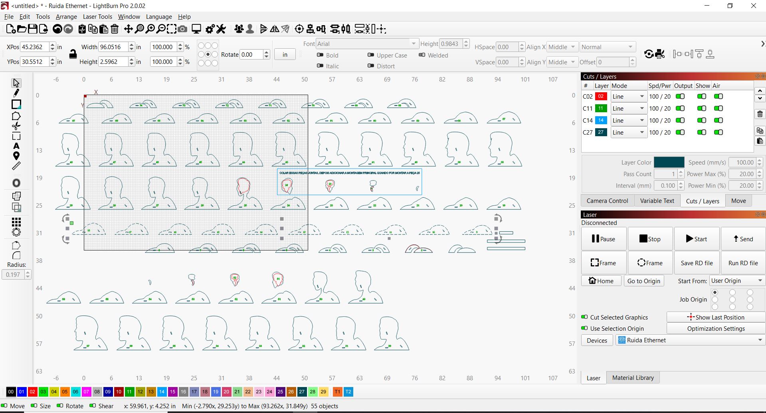Click the Width input field
The height and width of the screenshot is (413, 766).
click(x=113, y=47)
